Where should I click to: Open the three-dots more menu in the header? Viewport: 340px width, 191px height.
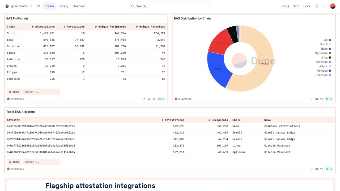(x=325, y=6)
